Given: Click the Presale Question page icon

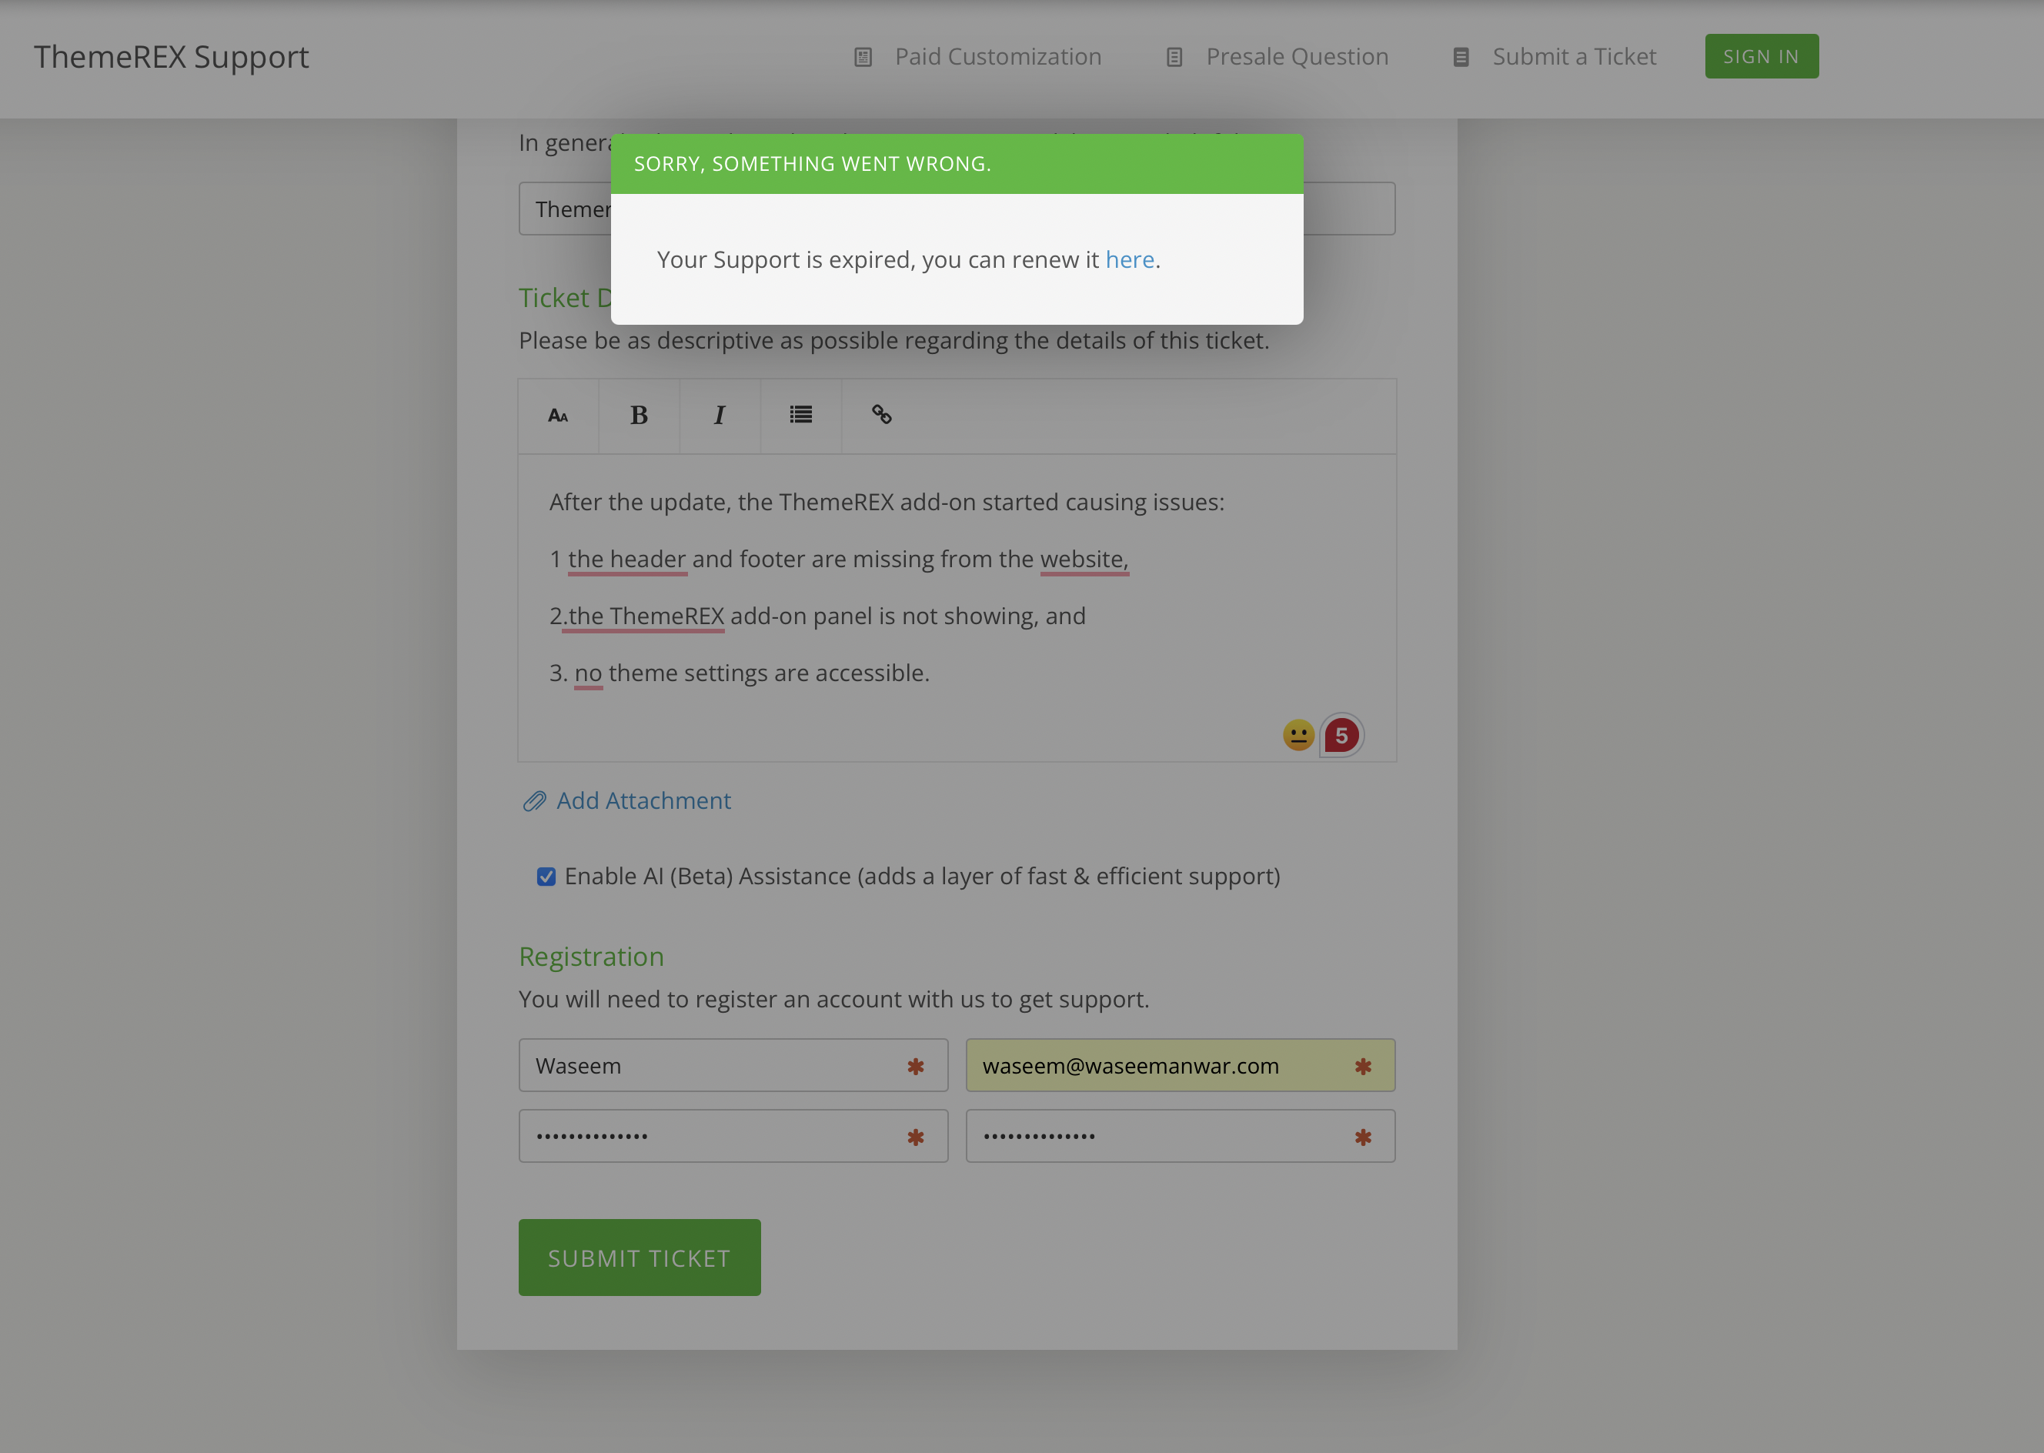Looking at the screenshot, I should (x=1174, y=57).
